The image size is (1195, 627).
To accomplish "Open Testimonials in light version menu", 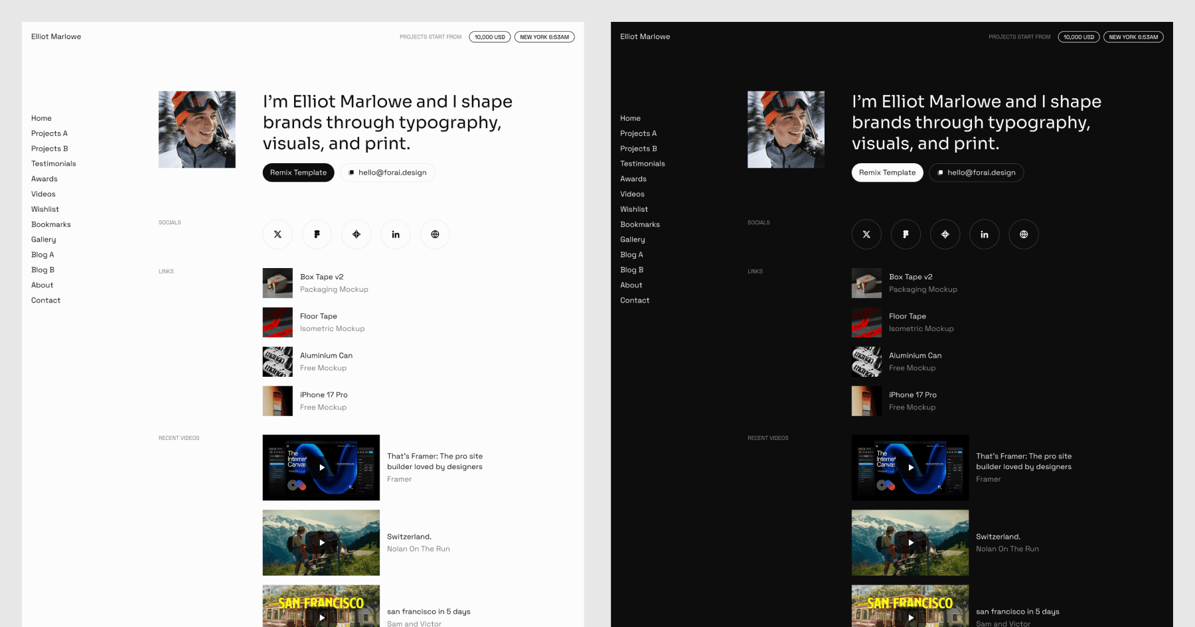I will pyautogui.click(x=53, y=164).
